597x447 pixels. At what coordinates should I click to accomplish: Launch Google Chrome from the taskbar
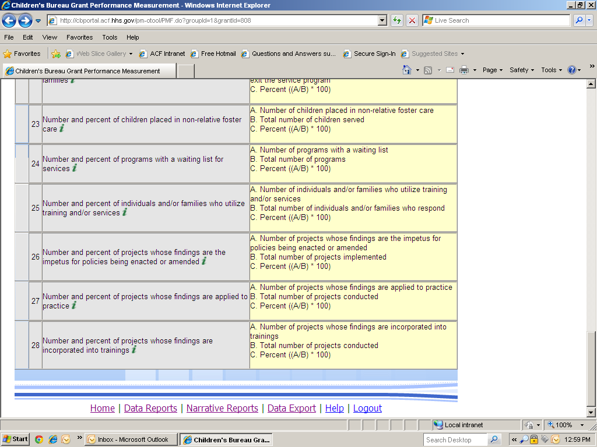click(x=39, y=439)
